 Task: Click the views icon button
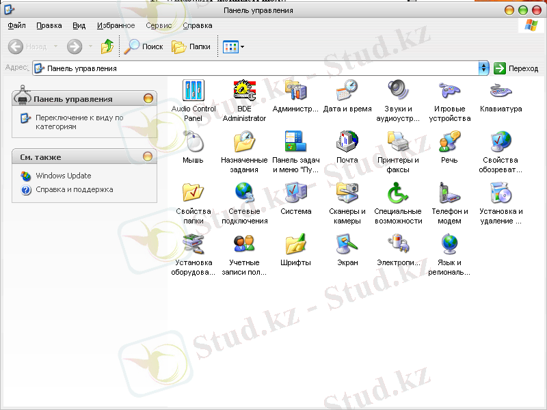(x=230, y=46)
